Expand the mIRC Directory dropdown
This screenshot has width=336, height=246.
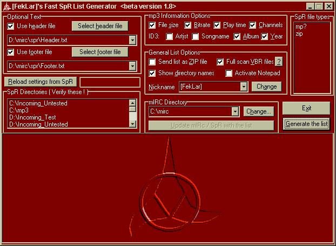click(235, 112)
